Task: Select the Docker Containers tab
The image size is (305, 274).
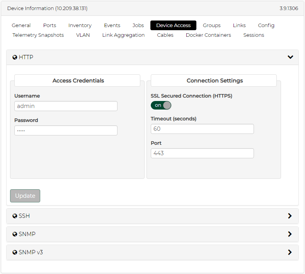Action: [x=208, y=35]
